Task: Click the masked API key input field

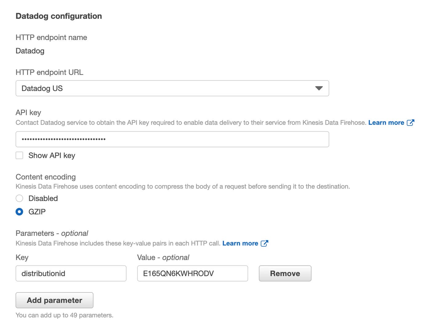Action: (x=172, y=139)
